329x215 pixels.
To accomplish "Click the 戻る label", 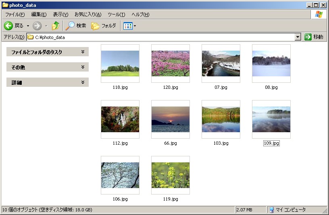I will tap(19, 26).
